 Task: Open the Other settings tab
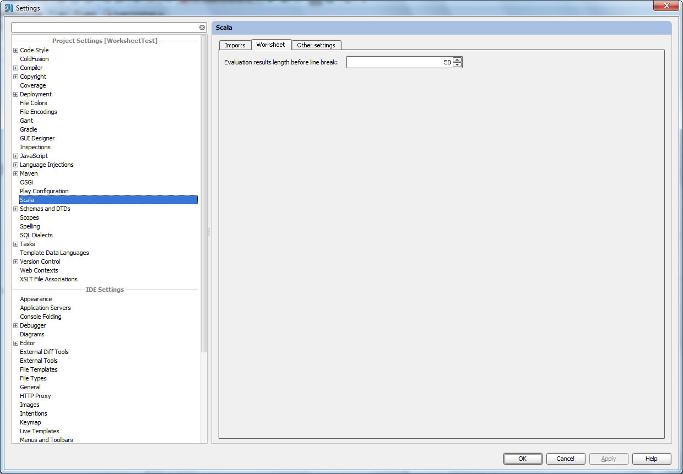(x=316, y=45)
